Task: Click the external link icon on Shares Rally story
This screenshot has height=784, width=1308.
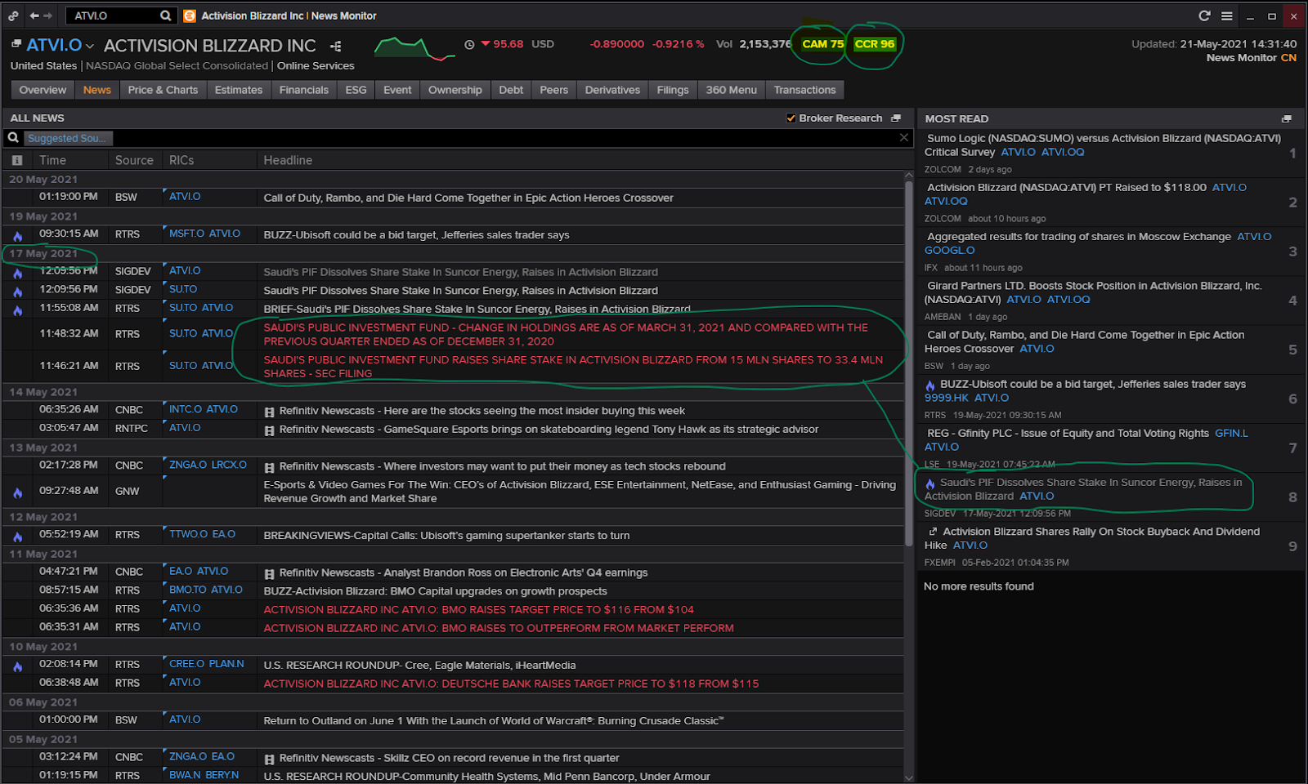Action: click(x=933, y=532)
